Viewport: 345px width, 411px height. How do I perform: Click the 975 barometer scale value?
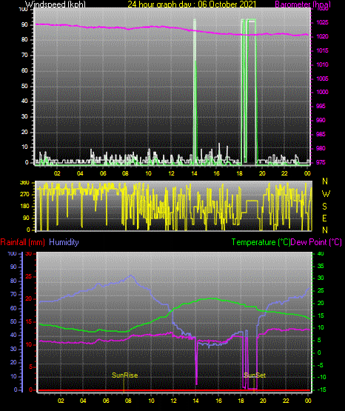(x=321, y=162)
